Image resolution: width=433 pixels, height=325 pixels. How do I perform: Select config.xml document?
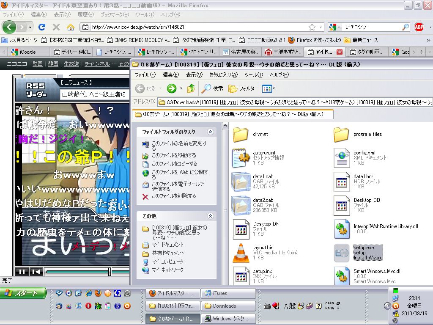tap(360, 158)
